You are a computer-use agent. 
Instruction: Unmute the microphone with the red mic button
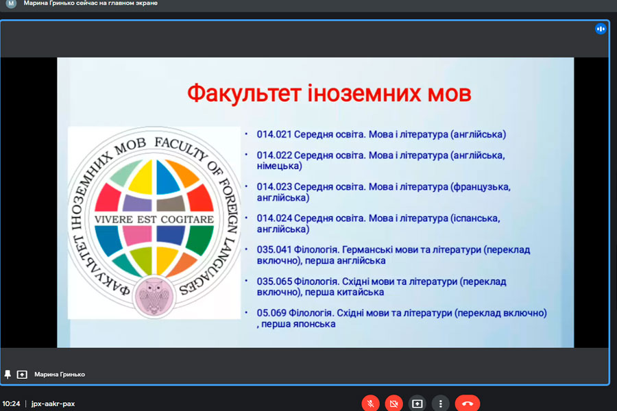tap(370, 403)
